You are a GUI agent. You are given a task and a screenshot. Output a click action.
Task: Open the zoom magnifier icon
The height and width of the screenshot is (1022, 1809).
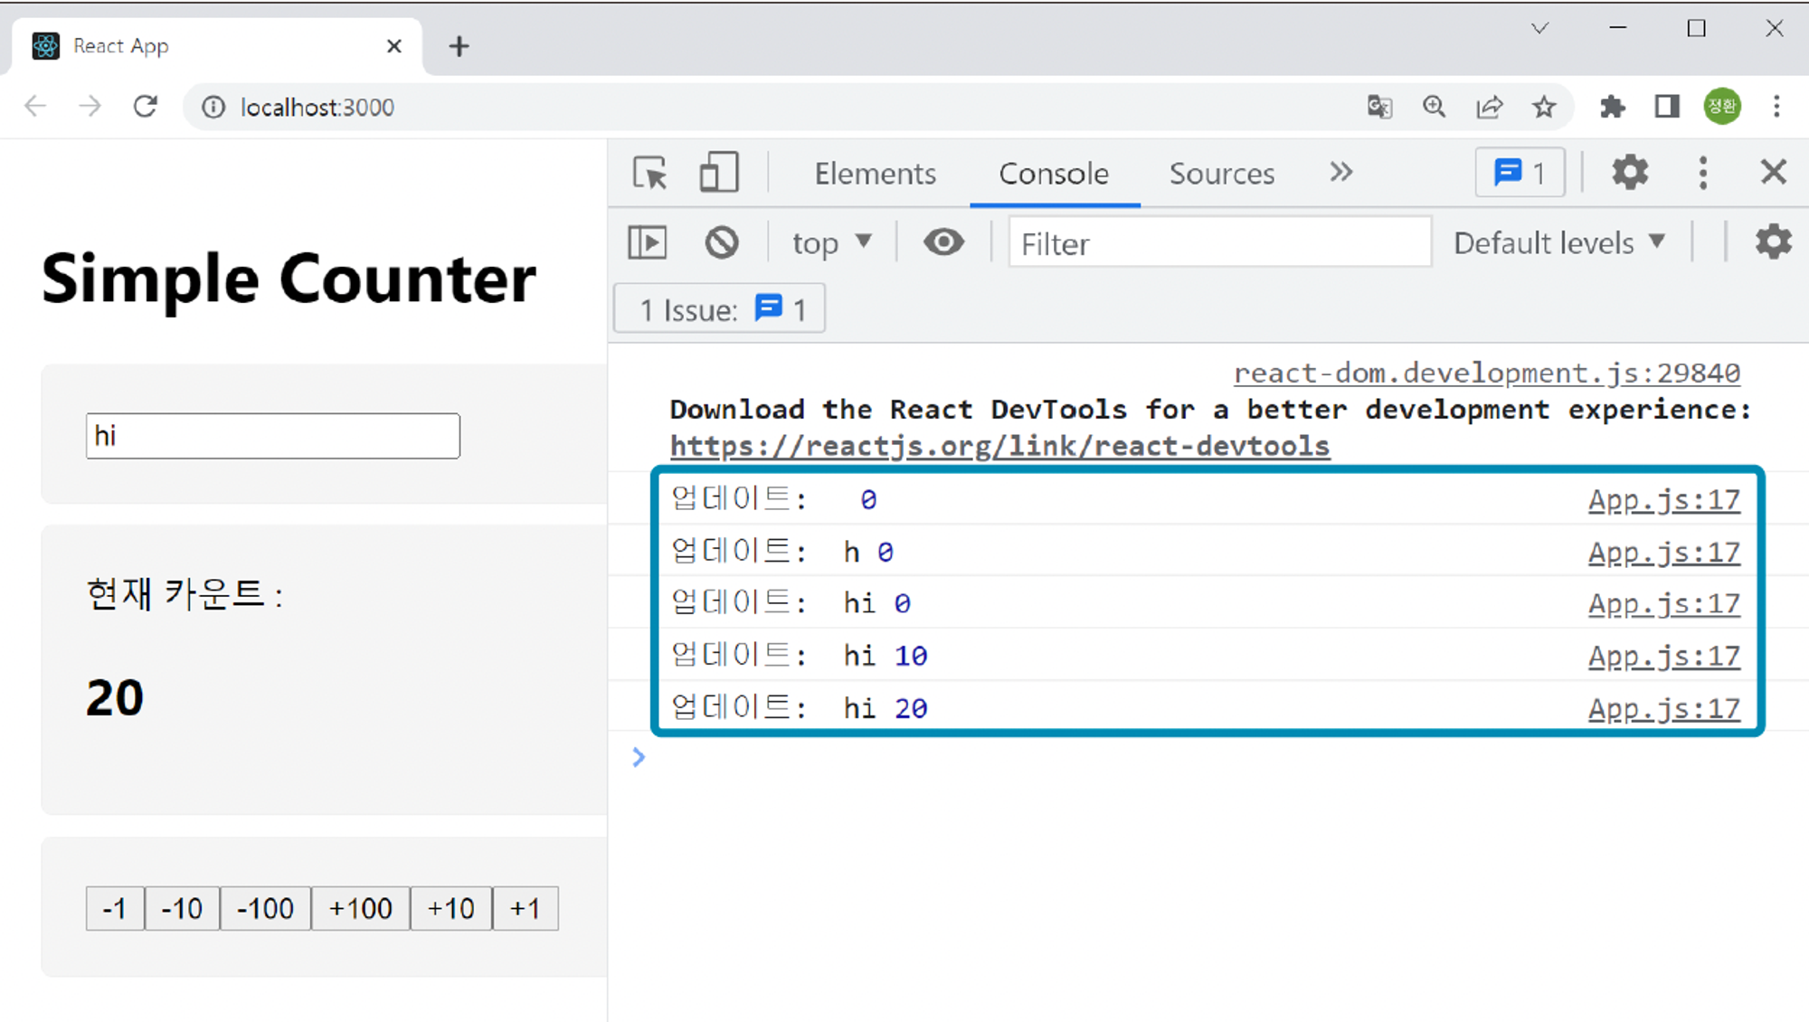pyautogui.click(x=1434, y=107)
